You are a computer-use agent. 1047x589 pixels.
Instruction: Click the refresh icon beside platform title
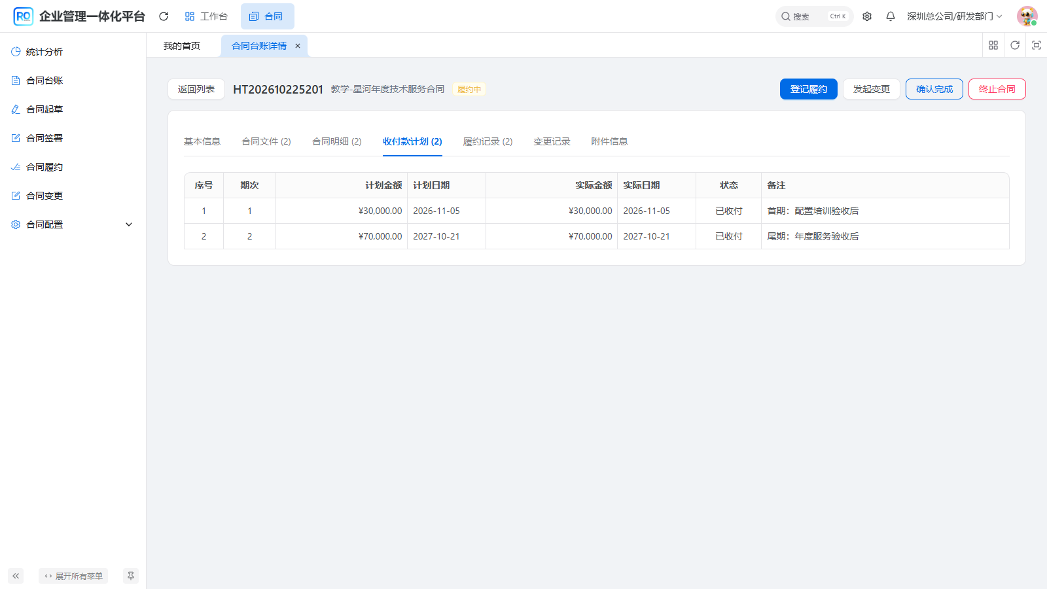pos(164,16)
